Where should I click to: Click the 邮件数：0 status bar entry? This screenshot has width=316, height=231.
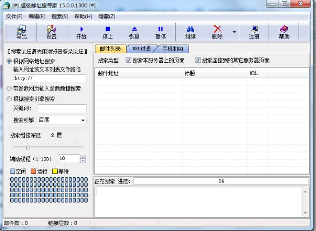pos(16,223)
